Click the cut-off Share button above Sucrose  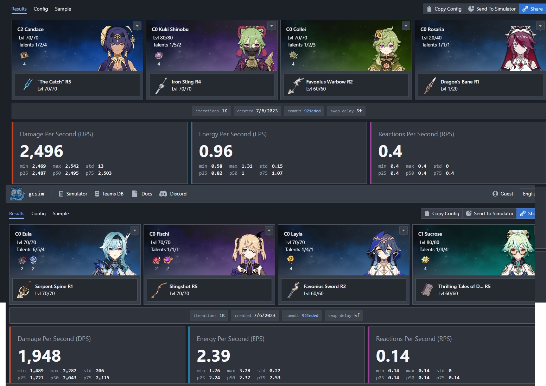pos(526,213)
